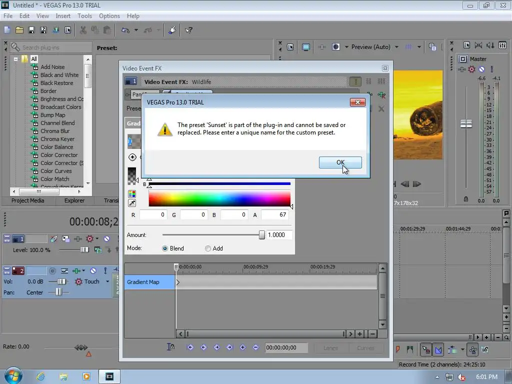Toggle solo exclamation on audio track 2
Image resolution: width=512 pixels, height=384 pixels.
click(x=105, y=270)
